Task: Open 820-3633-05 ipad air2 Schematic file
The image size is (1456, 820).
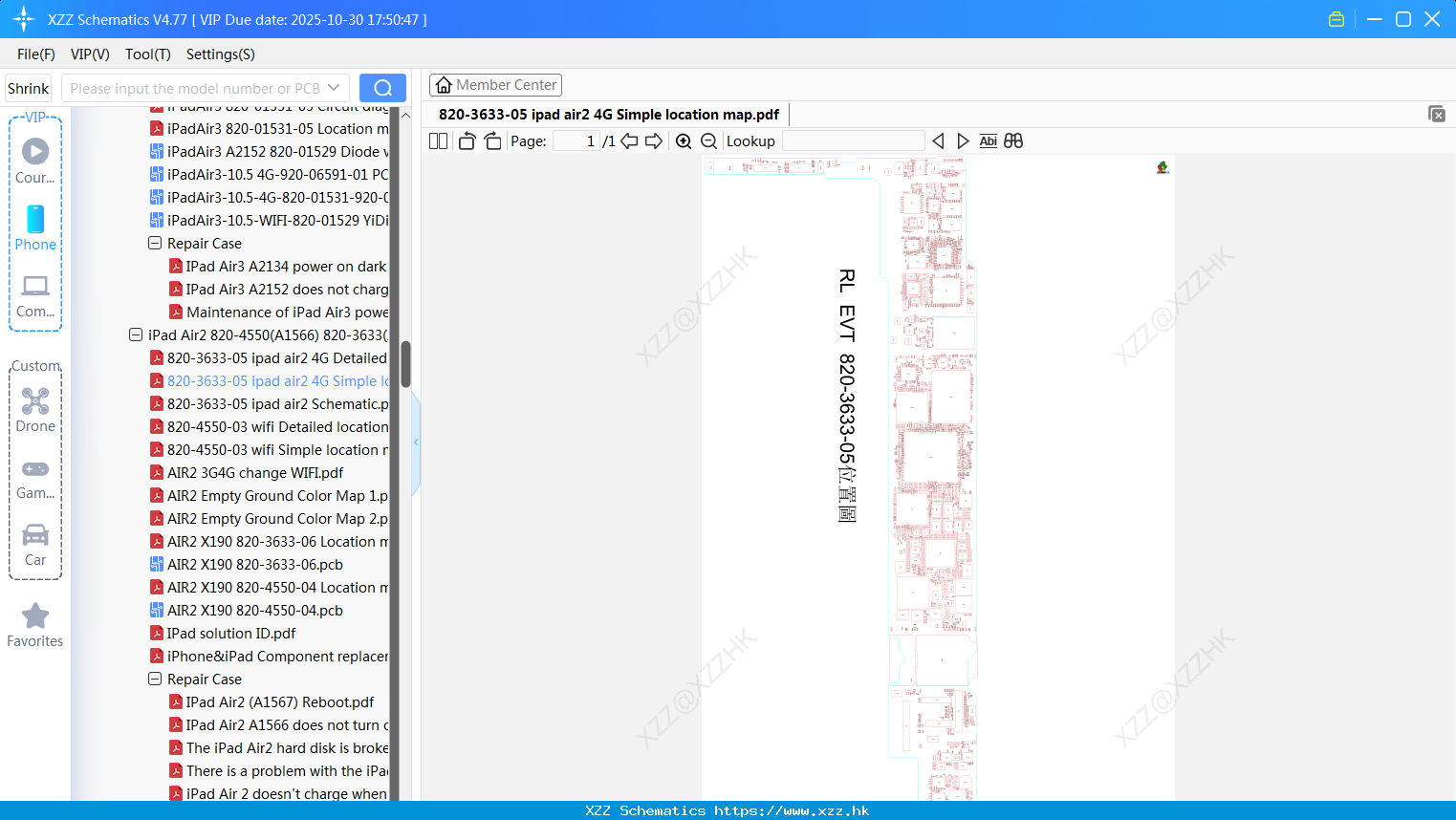Action: 270,404
